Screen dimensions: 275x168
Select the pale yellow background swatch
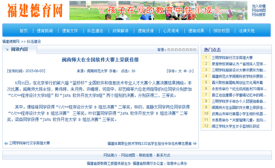coord(173,49)
